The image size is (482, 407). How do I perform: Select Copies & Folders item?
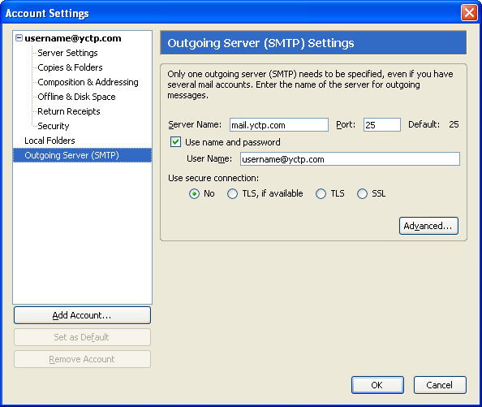point(70,67)
